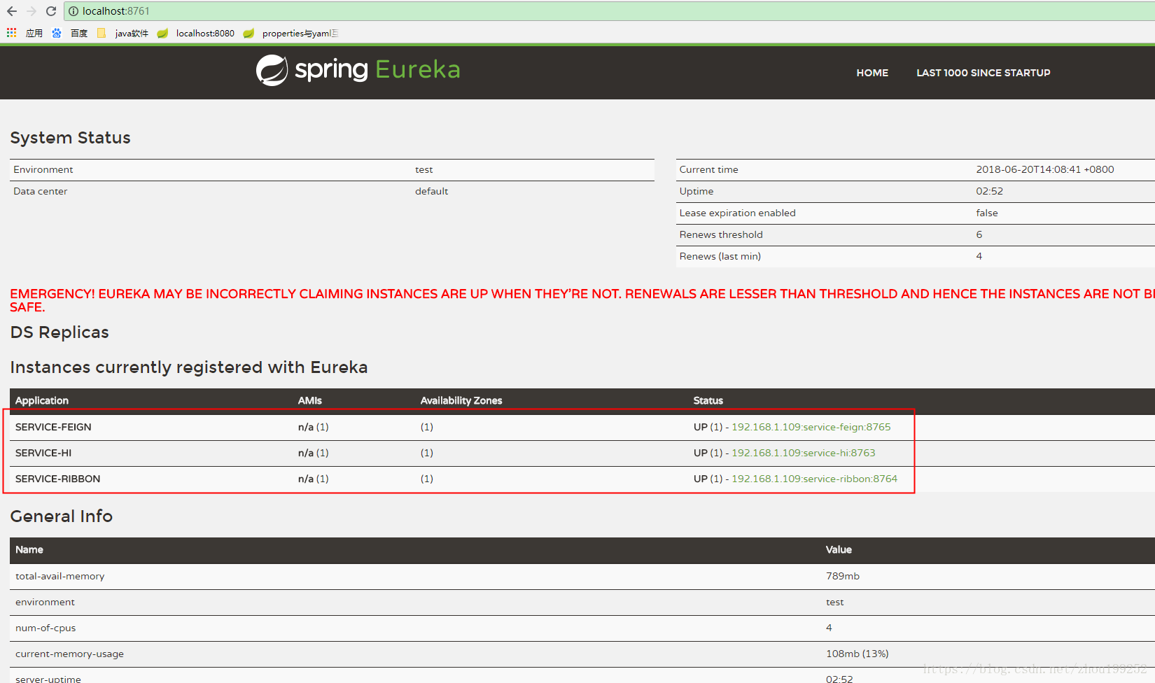Click the System Status heading
Image resolution: width=1155 pixels, height=683 pixels.
(71, 138)
